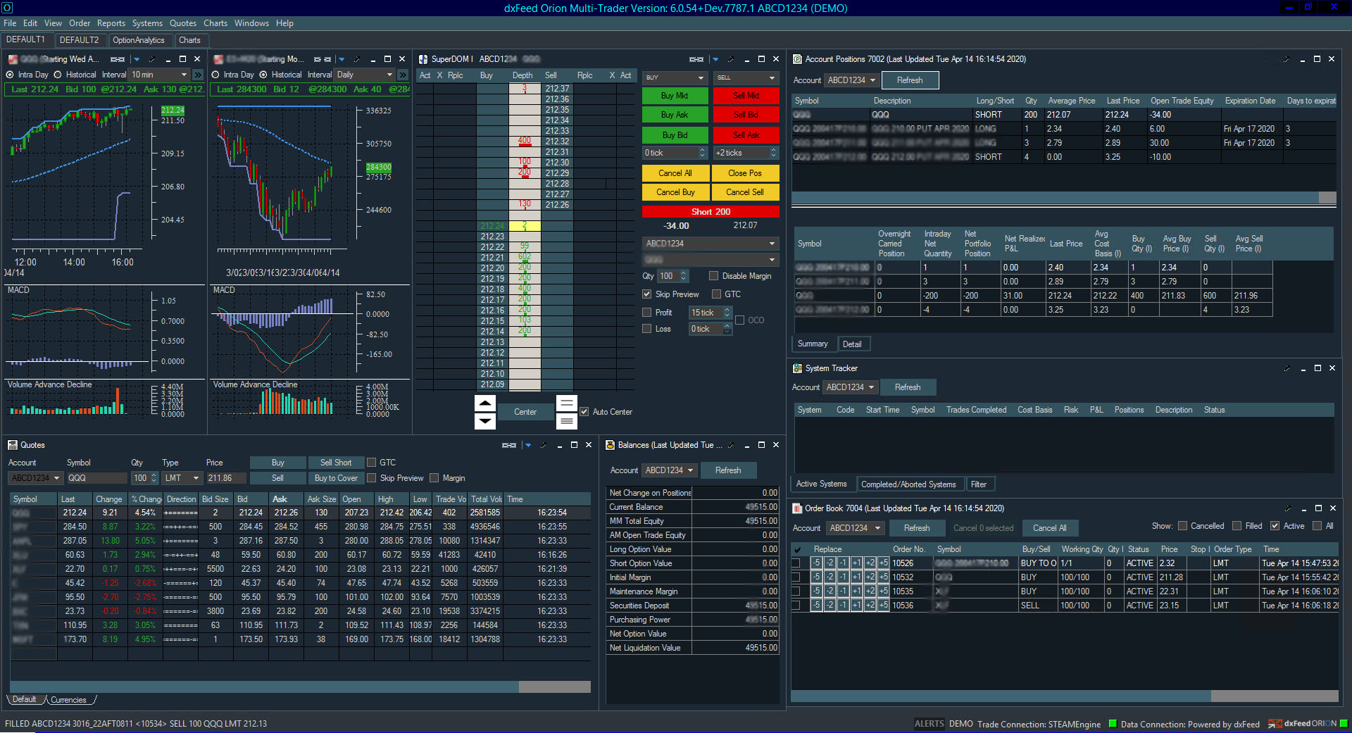The height and width of the screenshot is (733, 1352).
Task: Toggle the Filled checkbox in Order Book
Action: pos(1237,526)
